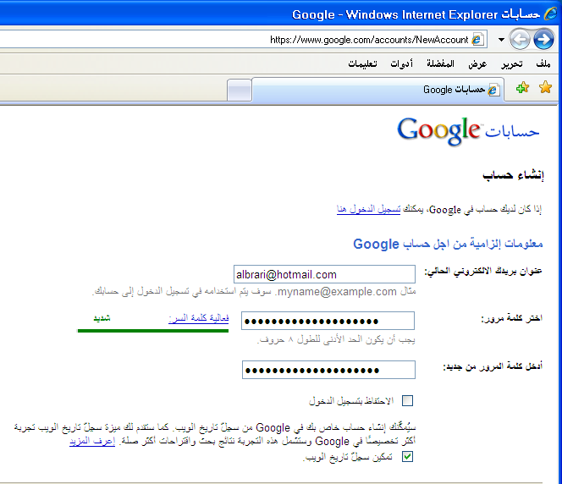
Task: Tick the الاحتفاظ بتسجيل الدخول checkbox
Action: (407, 400)
